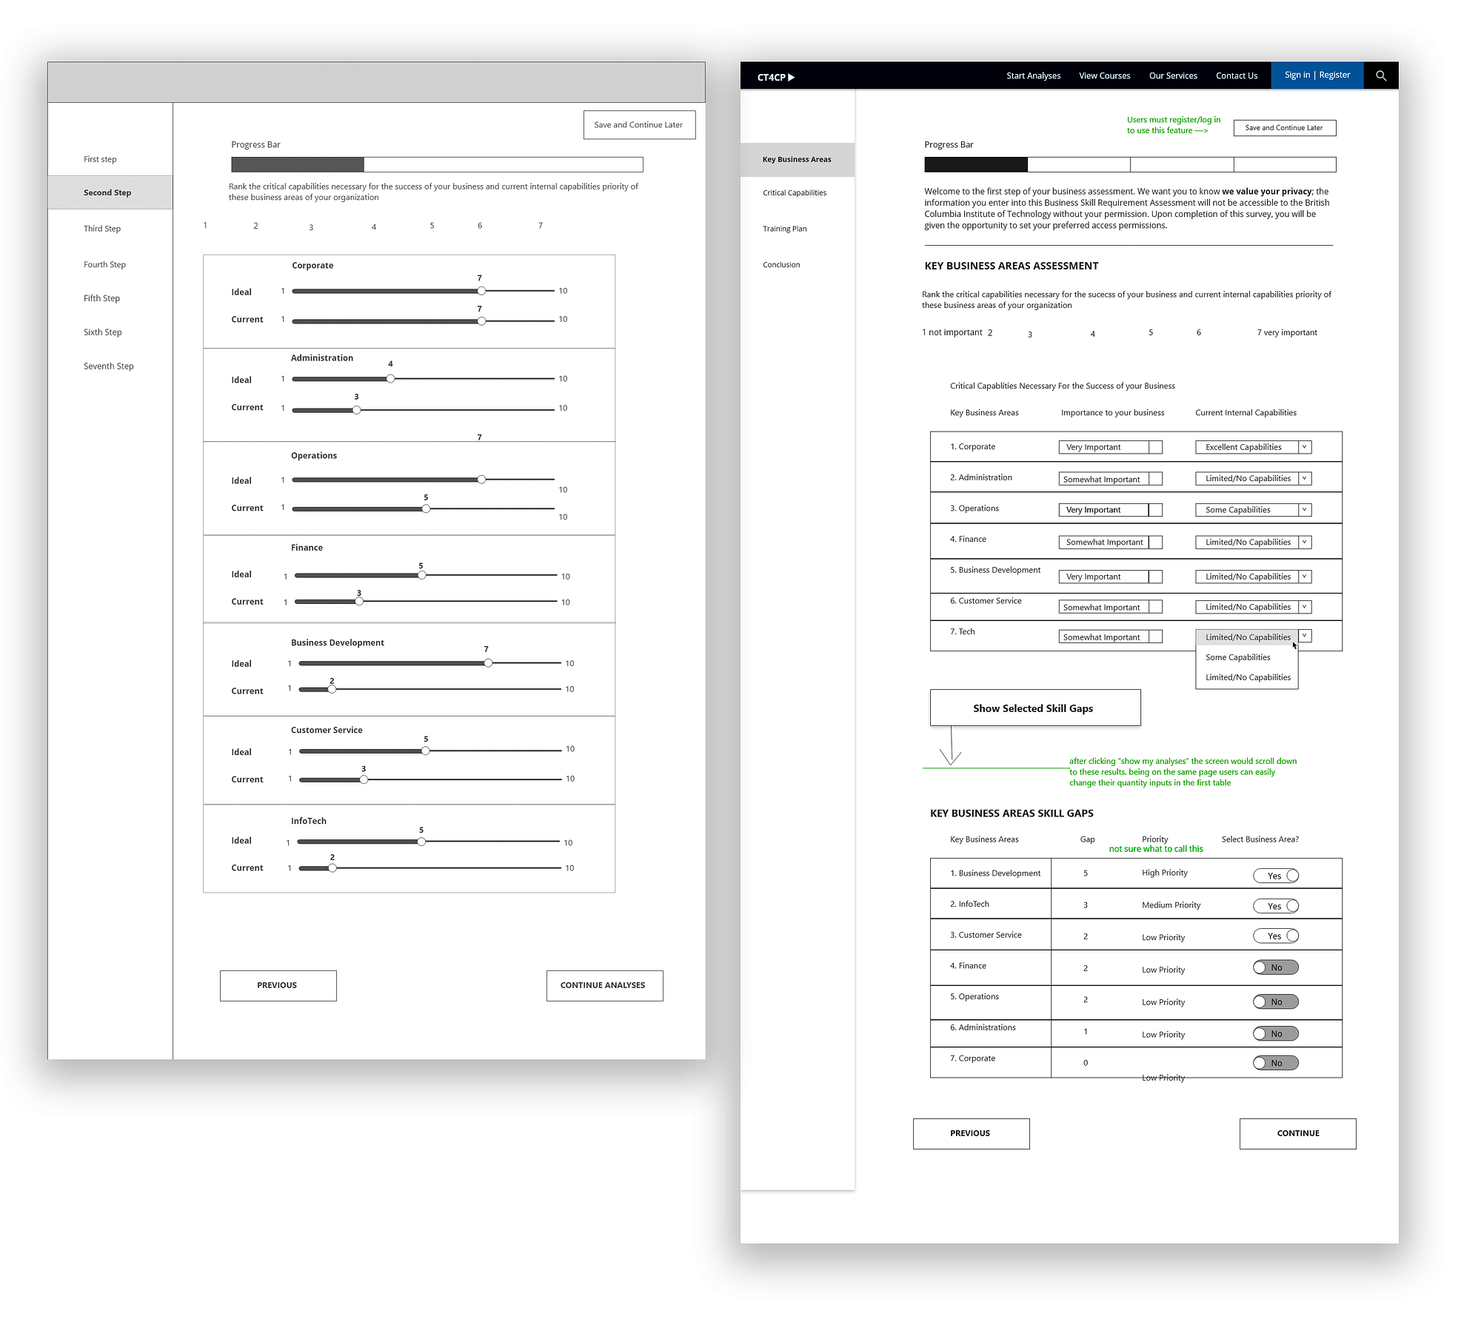Click Corporate Ideal slider handle
Image resolution: width=1481 pixels, height=1336 pixels.
coord(481,291)
